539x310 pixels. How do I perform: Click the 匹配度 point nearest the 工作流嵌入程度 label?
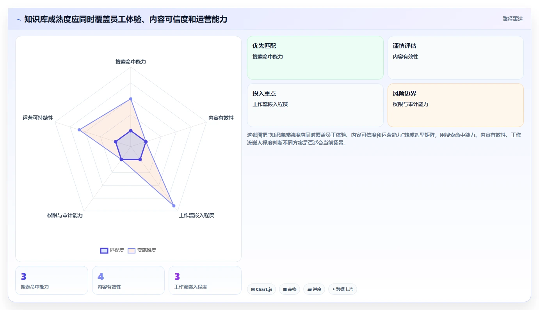[140, 159]
